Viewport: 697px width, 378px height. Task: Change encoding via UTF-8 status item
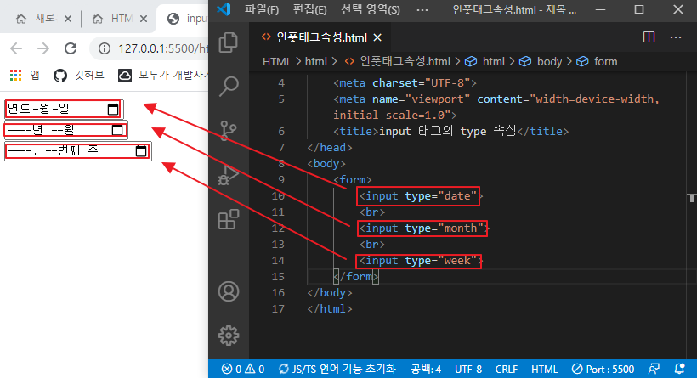click(x=468, y=370)
